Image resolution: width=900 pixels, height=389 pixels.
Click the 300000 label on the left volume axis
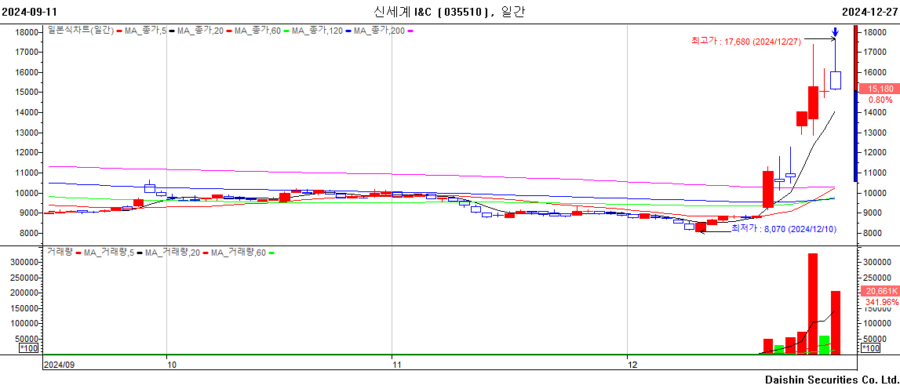23,262
